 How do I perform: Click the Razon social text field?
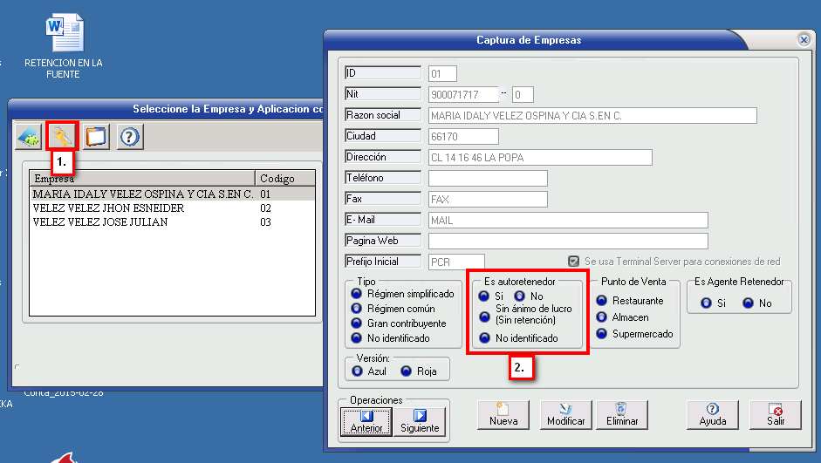[x=592, y=115]
